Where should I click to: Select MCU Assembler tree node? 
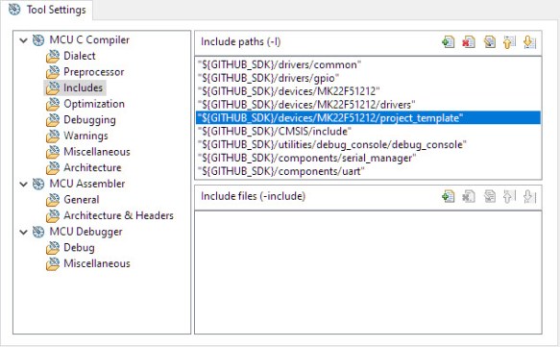click(x=87, y=184)
